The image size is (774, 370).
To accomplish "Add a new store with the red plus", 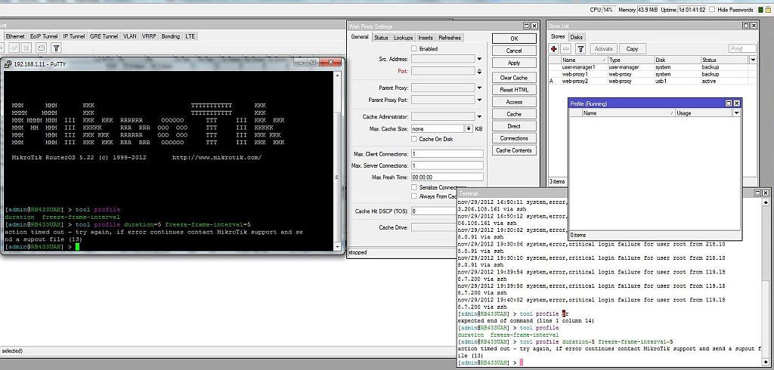I will [554, 48].
